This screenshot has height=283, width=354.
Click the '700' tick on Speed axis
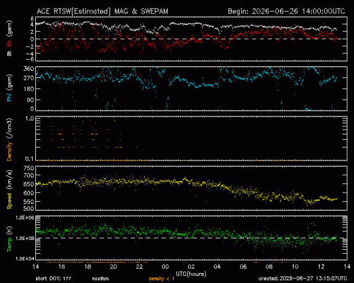[29, 175]
